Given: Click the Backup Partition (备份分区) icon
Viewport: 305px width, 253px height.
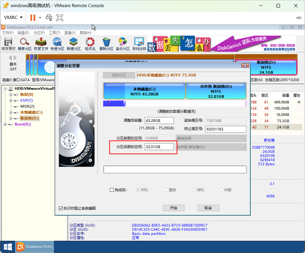Looking at the screenshot, I should tap(123, 44).
